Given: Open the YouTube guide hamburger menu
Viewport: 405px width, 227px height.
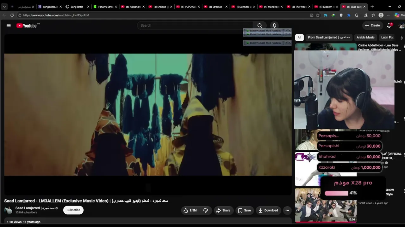Looking at the screenshot, I should coord(9,26).
